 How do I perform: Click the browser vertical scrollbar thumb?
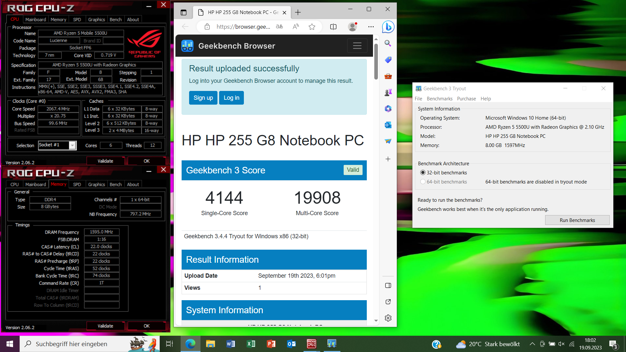coord(376,61)
